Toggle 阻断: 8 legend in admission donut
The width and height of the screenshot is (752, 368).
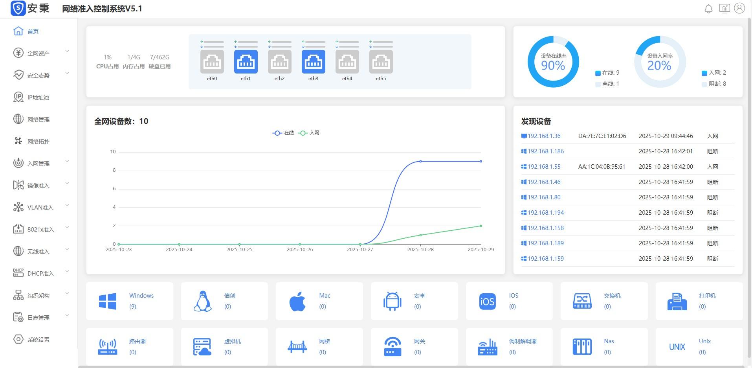tap(714, 84)
